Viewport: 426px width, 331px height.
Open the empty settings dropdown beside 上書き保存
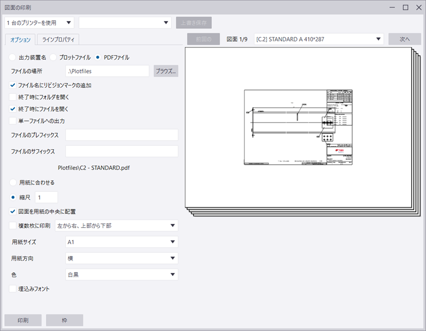pos(125,23)
